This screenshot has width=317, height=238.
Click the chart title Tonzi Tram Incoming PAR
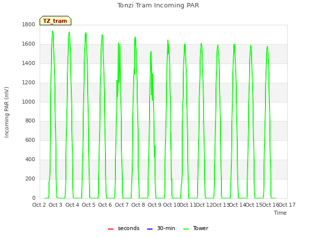[x=158, y=5]
